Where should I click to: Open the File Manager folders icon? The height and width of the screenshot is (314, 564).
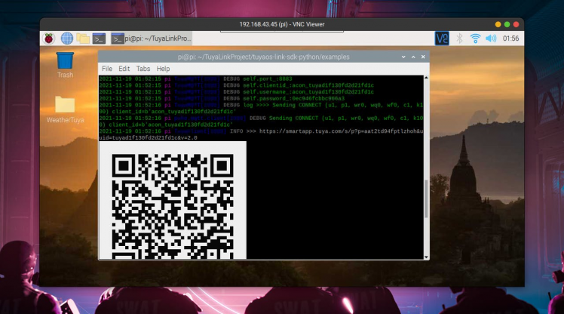(x=82, y=38)
